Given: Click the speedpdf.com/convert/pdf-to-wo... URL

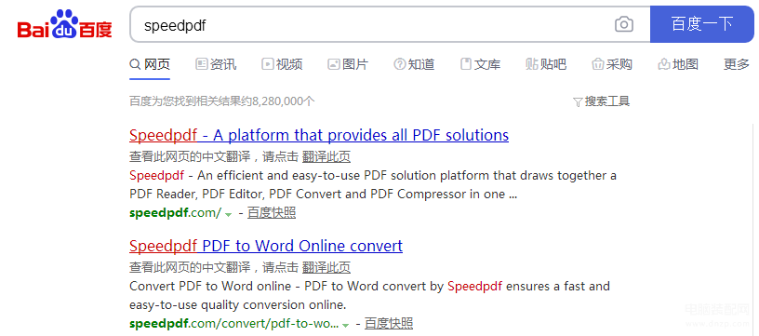Looking at the screenshot, I should click(233, 323).
